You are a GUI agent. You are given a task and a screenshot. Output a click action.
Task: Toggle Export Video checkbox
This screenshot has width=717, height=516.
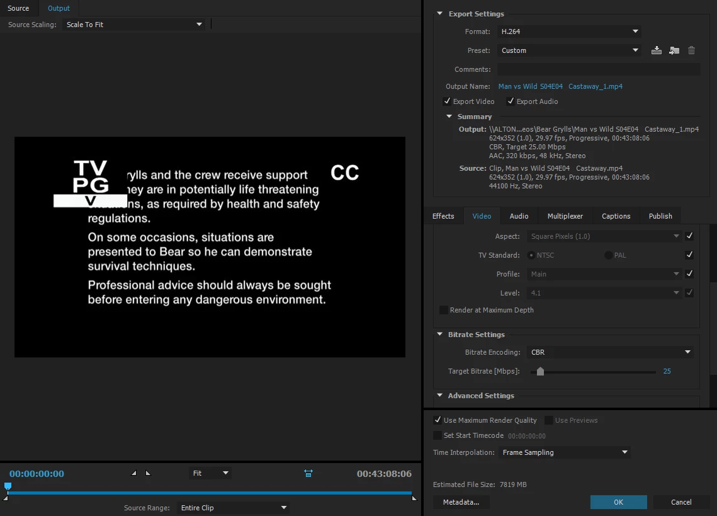447,101
